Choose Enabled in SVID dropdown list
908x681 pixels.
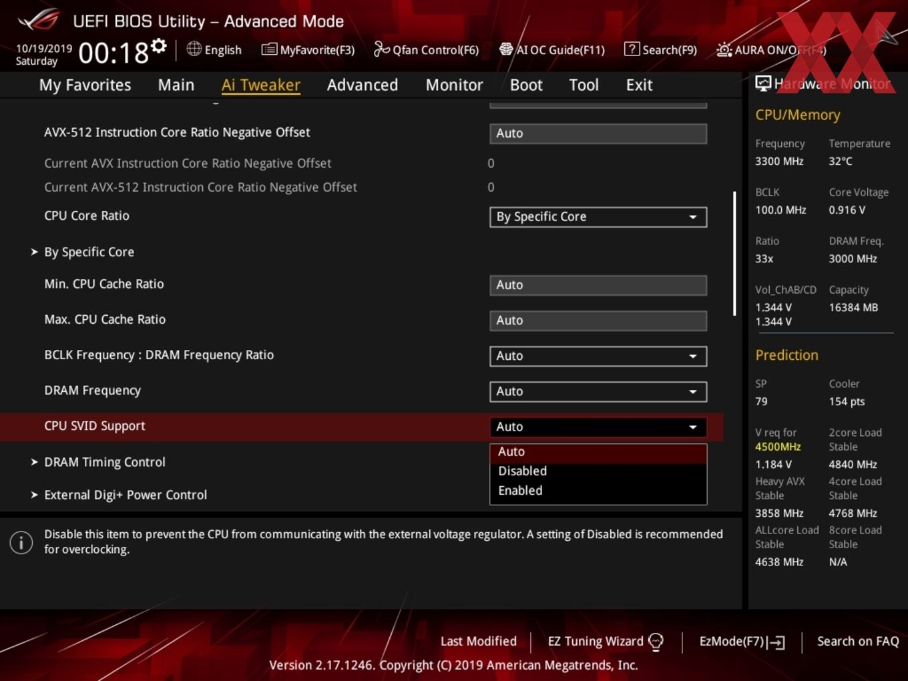[x=598, y=491]
